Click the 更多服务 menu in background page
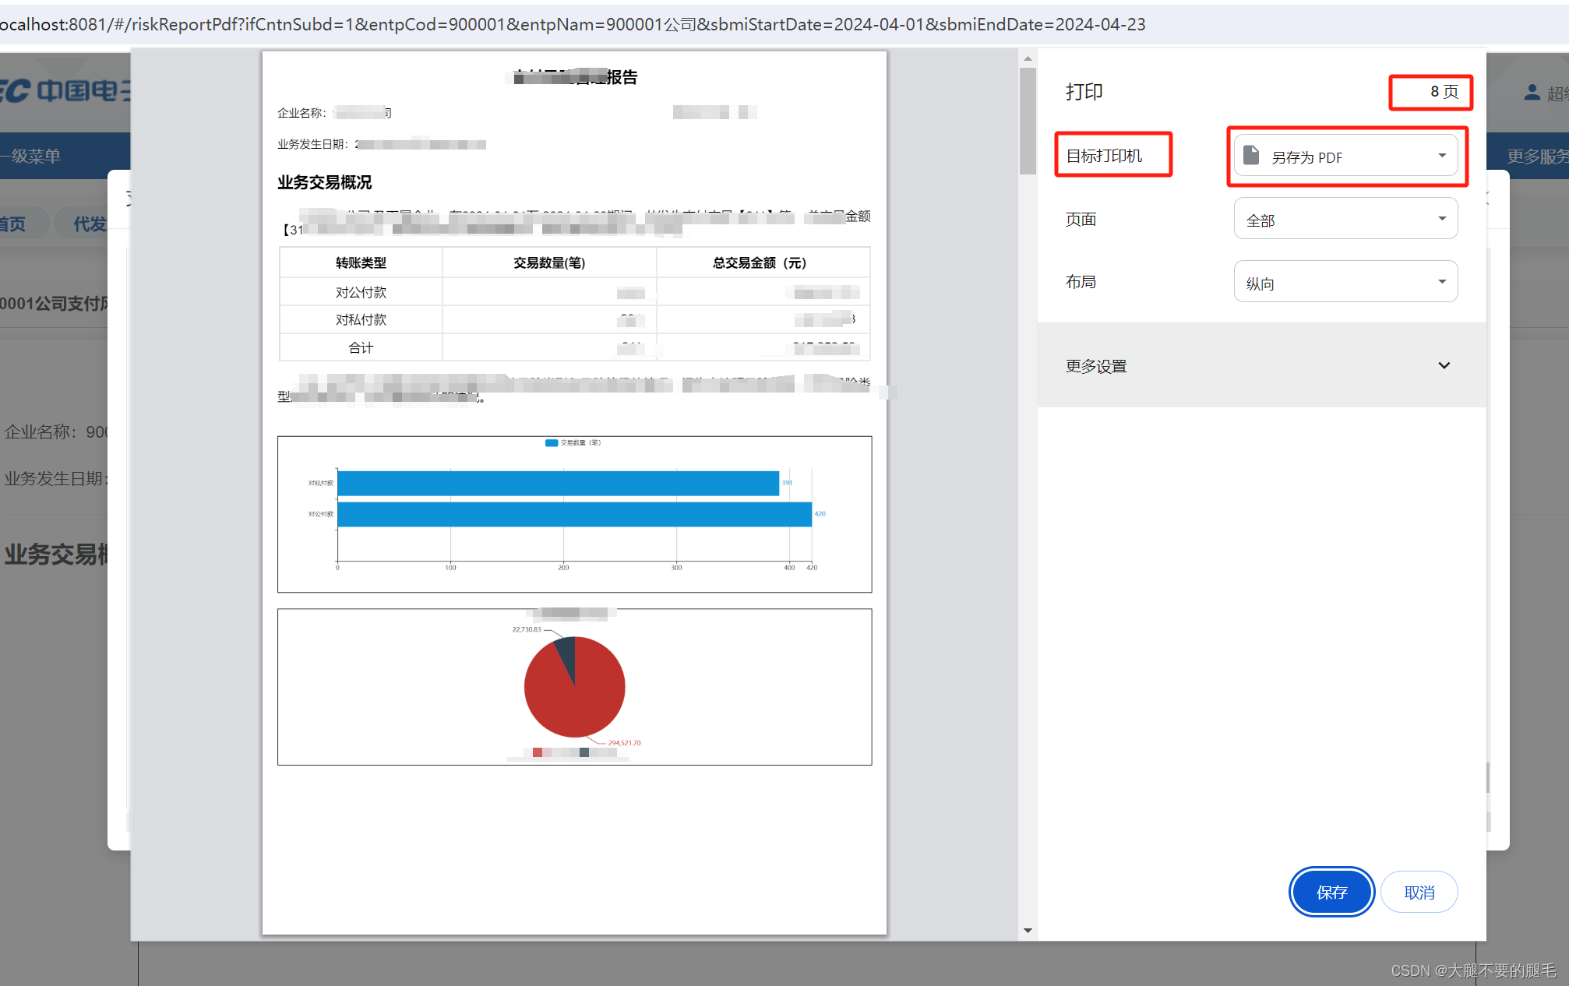1569x986 pixels. [x=1537, y=156]
